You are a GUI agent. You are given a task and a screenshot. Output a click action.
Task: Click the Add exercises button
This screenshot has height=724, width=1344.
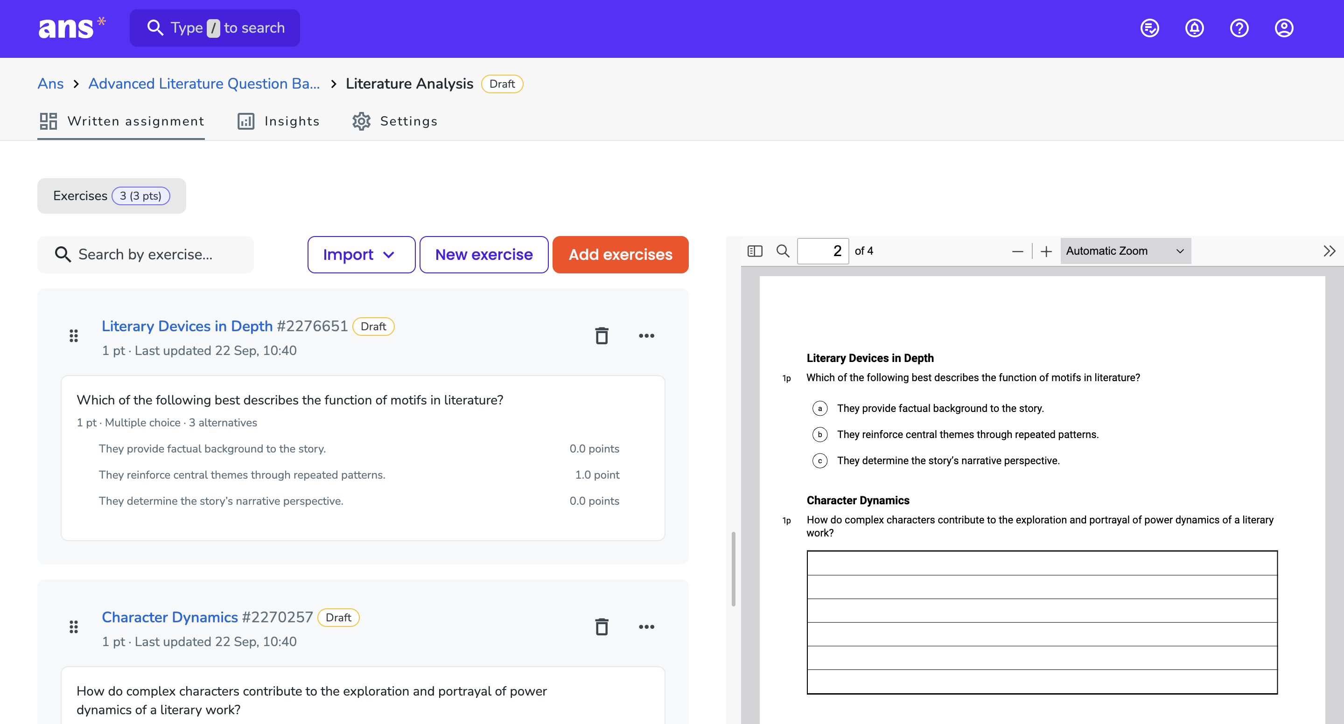[620, 255]
